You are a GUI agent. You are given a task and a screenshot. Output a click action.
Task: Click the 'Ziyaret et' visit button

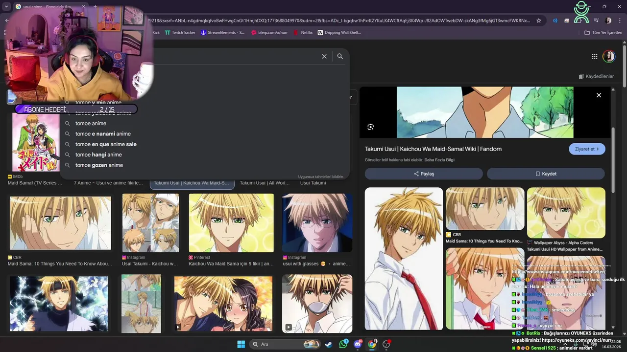(x=587, y=149)
